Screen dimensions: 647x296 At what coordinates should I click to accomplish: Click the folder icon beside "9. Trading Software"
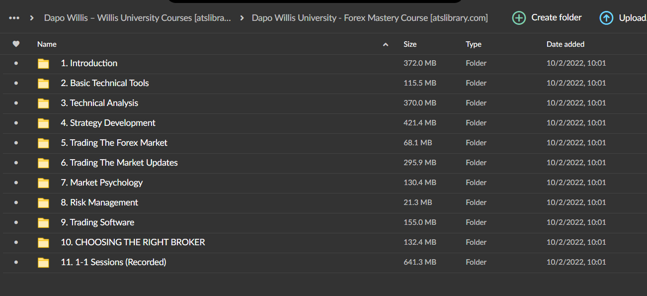[43, 222]
